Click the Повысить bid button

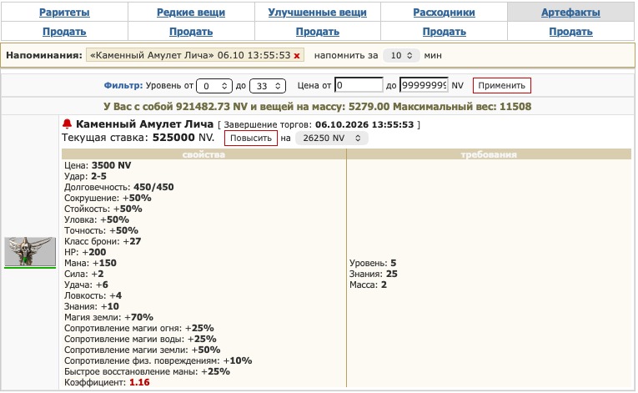pyautogui.click(x=251, y=138)
